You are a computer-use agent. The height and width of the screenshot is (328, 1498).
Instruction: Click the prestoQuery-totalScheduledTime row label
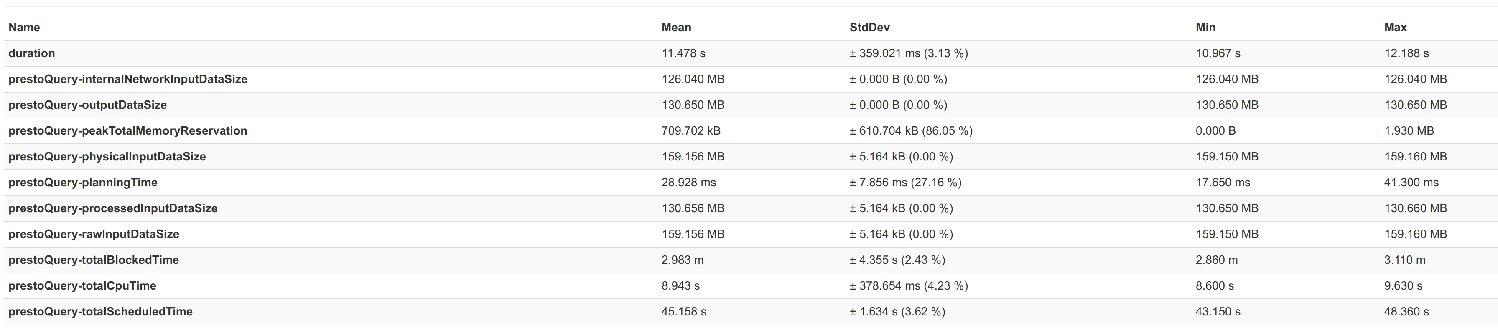click(x=100, y=311)
